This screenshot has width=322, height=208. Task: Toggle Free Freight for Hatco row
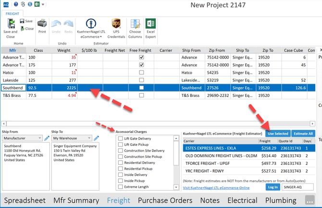(x=141, y=72)
